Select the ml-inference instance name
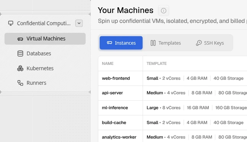Viewport: 247px width, 142px height. [115, 108]
